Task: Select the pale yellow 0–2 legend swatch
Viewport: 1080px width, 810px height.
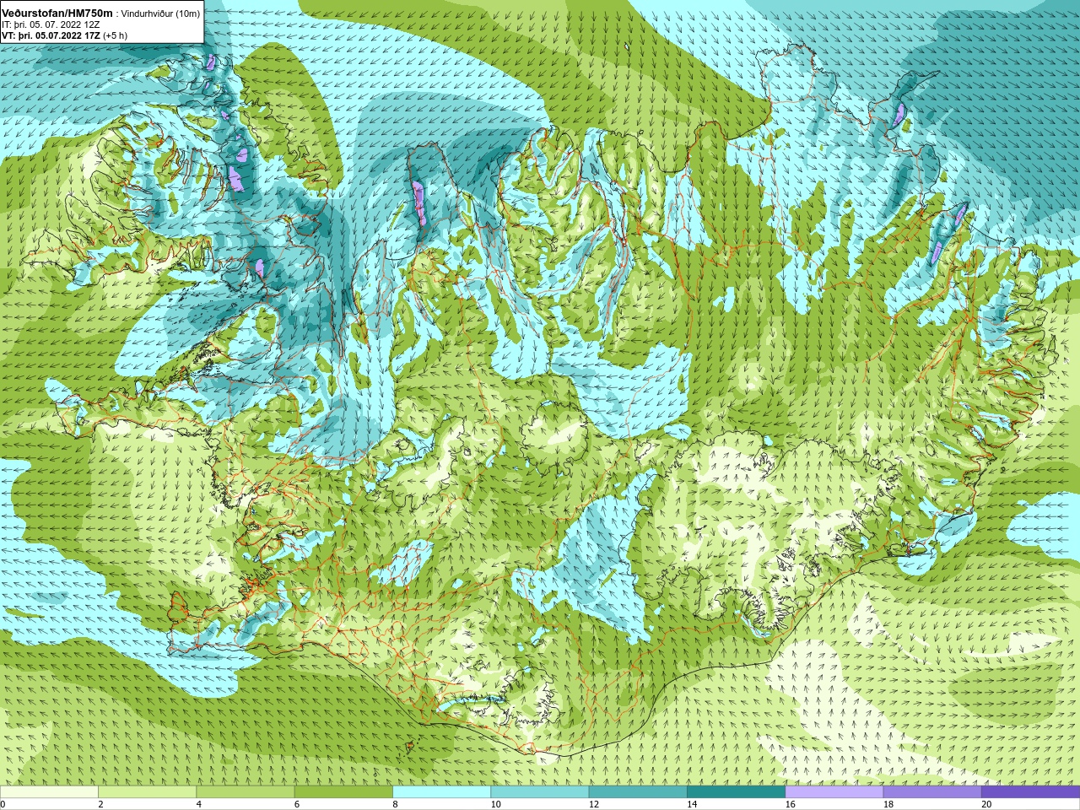Action: tap(49, 792)
